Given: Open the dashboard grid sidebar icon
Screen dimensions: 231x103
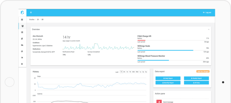Looking at the screenshot, I should coord(22,19).
